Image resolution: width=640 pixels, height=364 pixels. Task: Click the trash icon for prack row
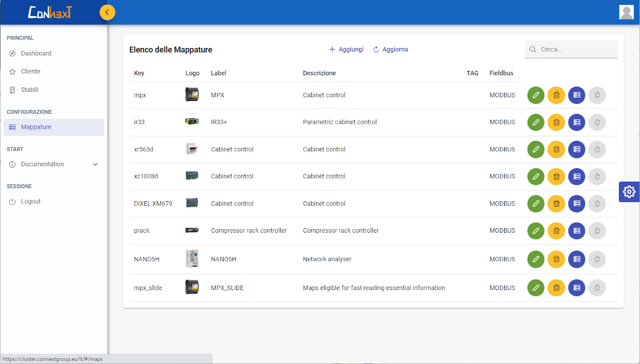coord(556,231)
